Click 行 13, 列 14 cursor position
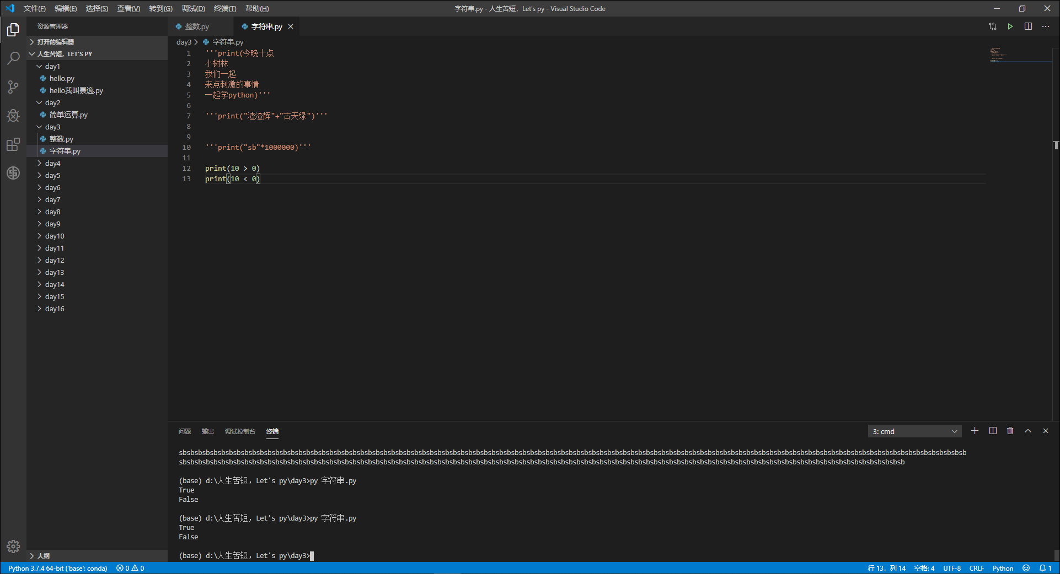 tap(886, 568)
